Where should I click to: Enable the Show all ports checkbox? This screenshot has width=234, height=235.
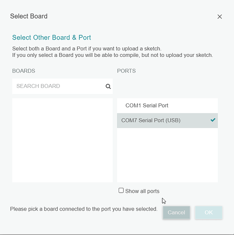[x=121, y=190]
